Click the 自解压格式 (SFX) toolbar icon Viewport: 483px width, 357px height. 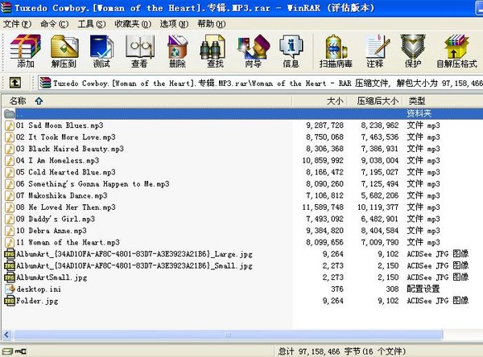456,51
